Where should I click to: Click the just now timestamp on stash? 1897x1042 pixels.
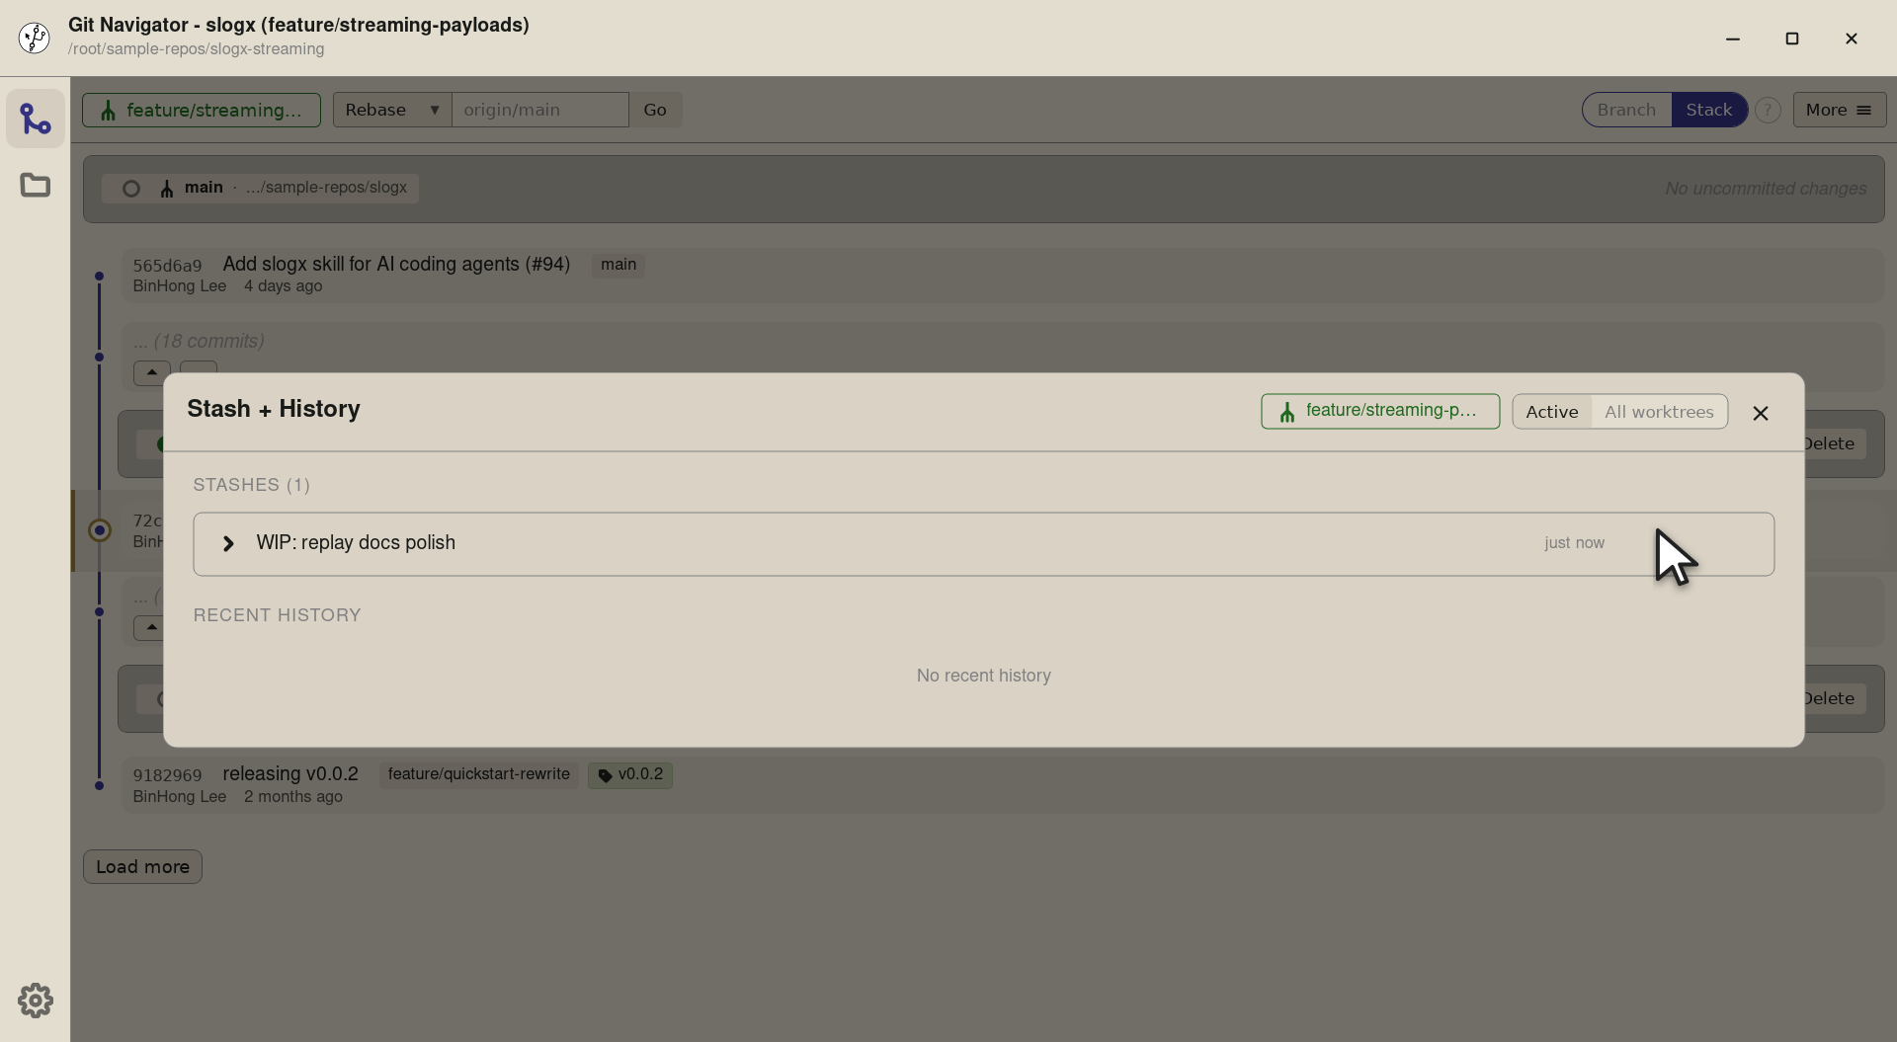click(1574, 543)
